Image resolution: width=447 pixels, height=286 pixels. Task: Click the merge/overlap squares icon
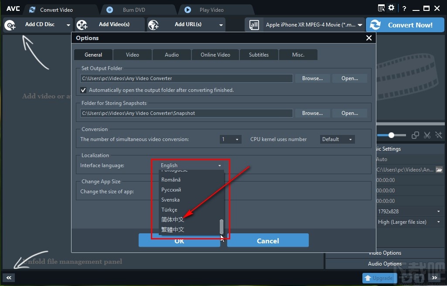coord(416,135)
